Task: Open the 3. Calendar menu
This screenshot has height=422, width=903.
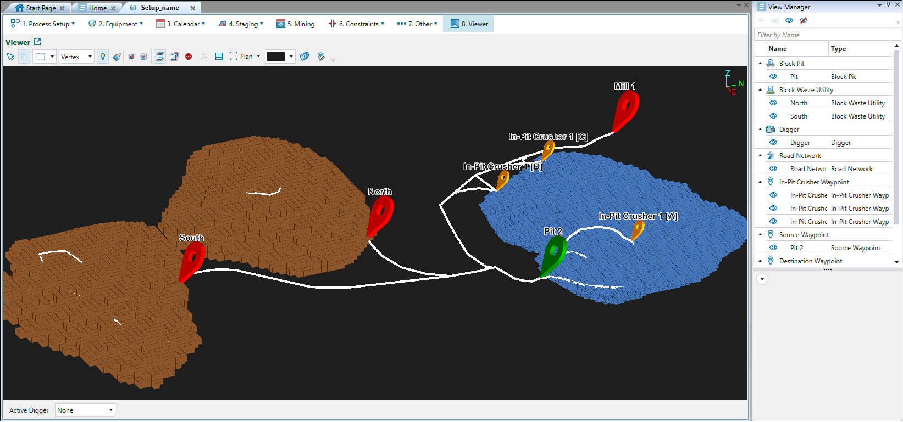Action: click(180, 24)
